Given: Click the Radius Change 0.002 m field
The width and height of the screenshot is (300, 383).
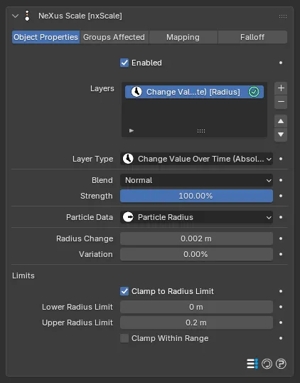Looking at the screenshot, I should click(x=196, y=238).
